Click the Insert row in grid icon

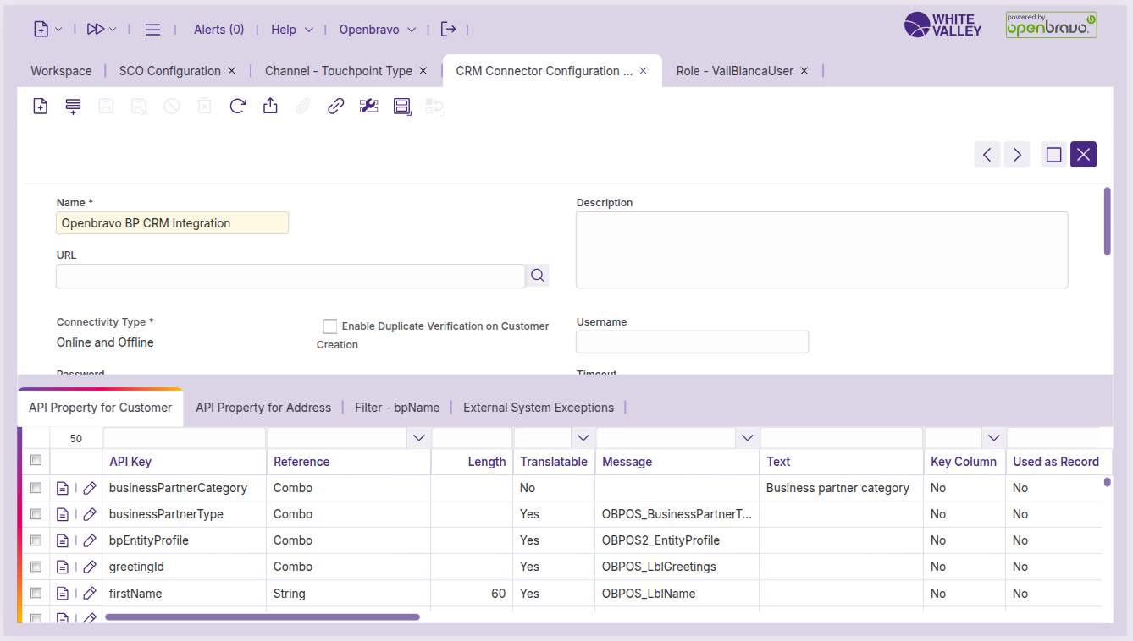pyautogui.click(x=73, y=107)
